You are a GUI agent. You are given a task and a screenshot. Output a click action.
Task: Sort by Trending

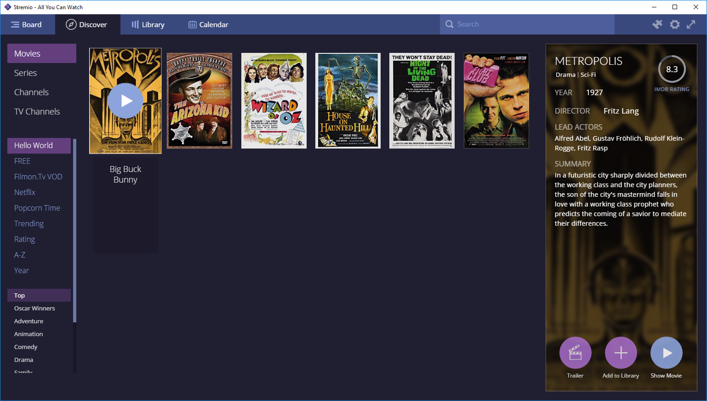(39, 223)
